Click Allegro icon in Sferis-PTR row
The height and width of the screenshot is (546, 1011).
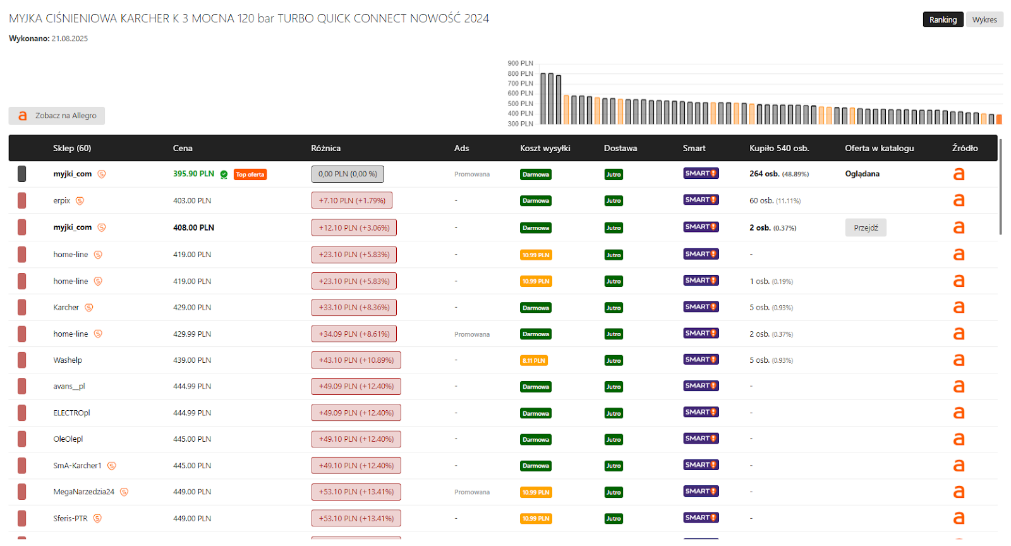pyautogui.click(x=959, y=518)
